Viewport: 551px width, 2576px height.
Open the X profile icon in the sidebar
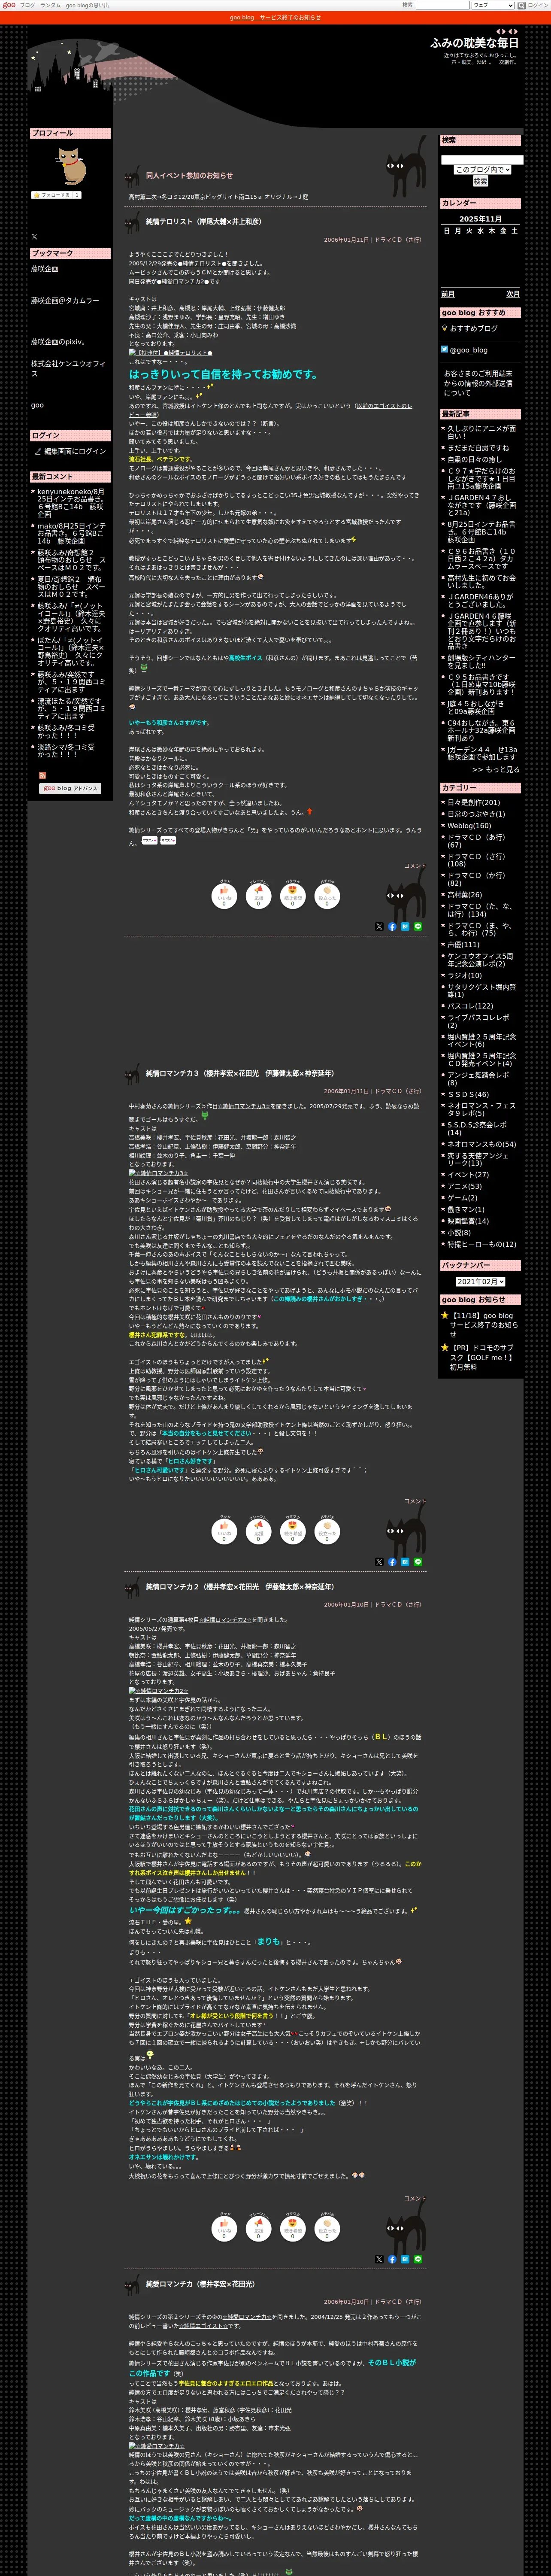point(34,237)
